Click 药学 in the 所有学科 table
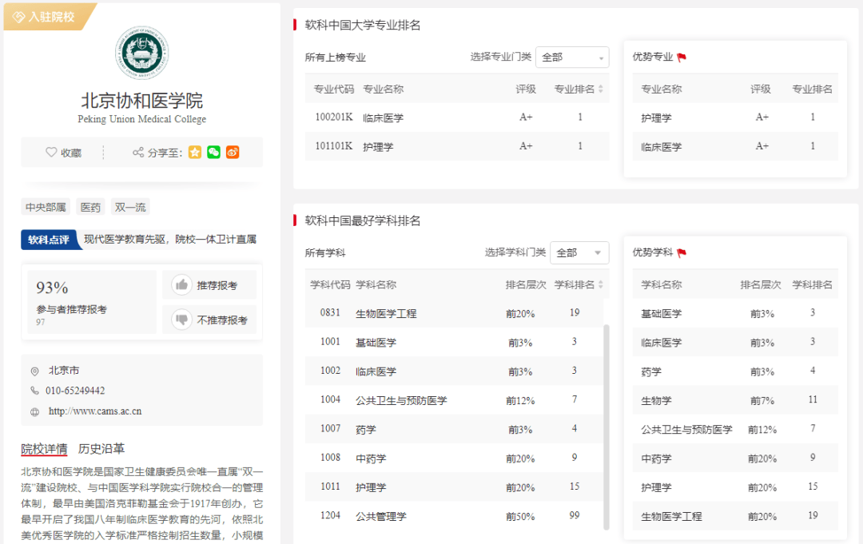 [x=366, y=430]
